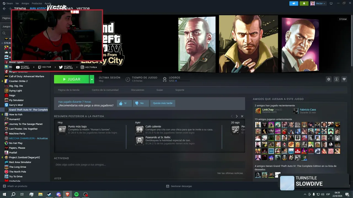This screenshot has width=353, height=198.
Task: Open the Ver menu
Action: point(17,3)
